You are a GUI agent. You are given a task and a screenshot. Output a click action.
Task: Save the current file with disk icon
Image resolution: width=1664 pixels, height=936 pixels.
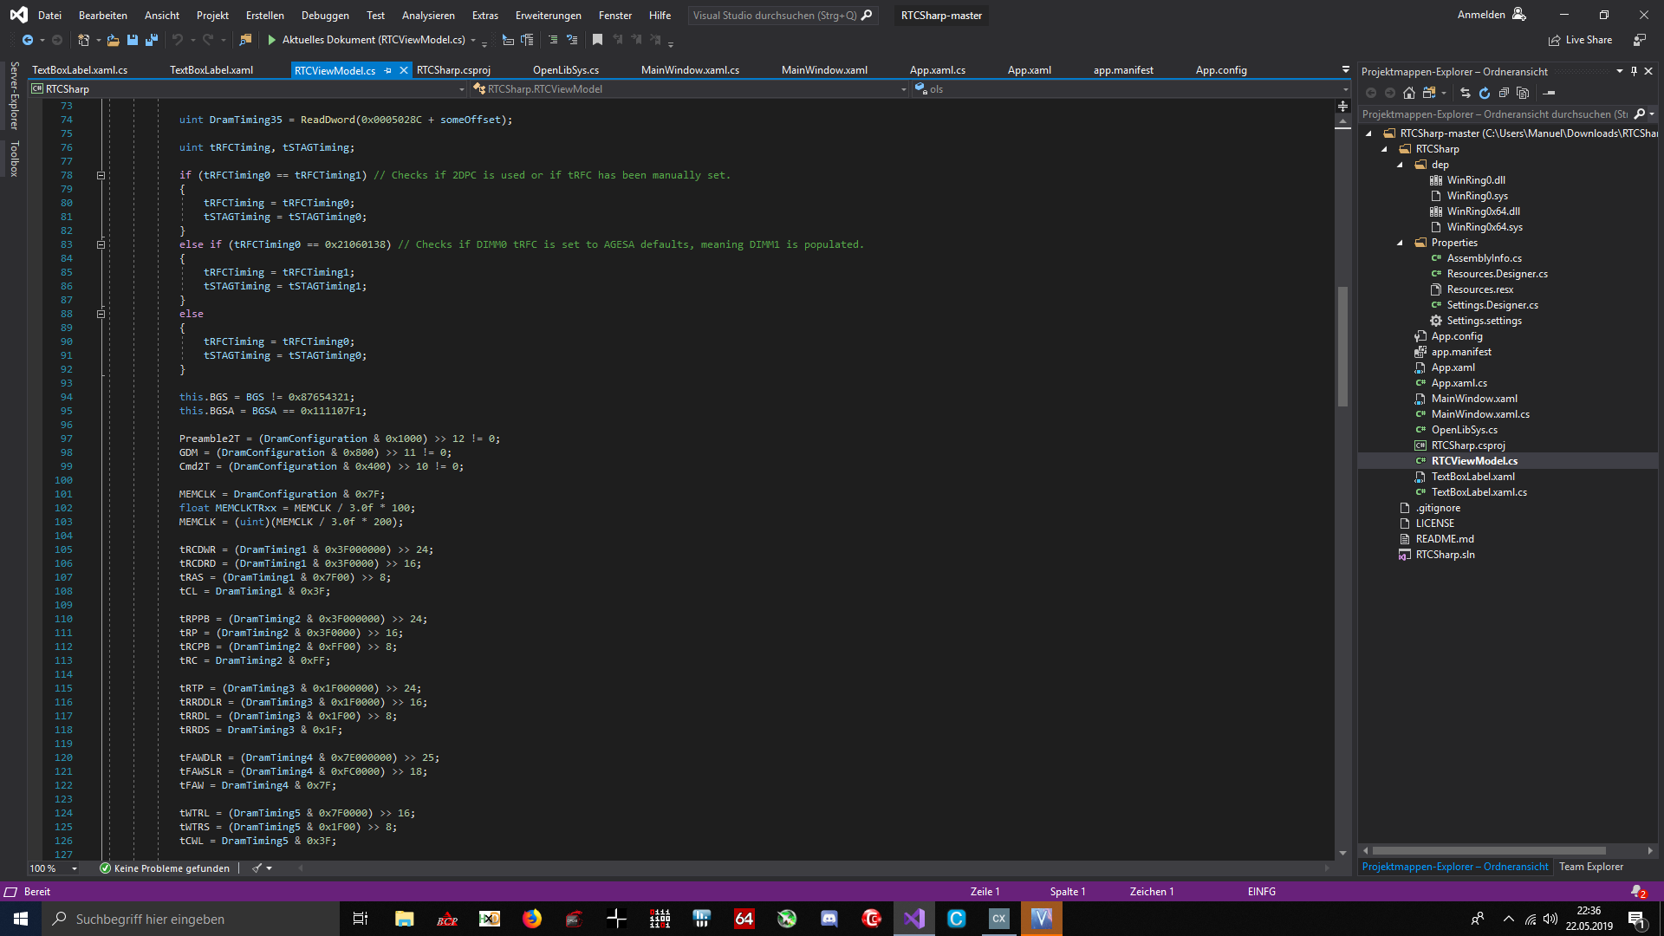[x=133, y=40]
